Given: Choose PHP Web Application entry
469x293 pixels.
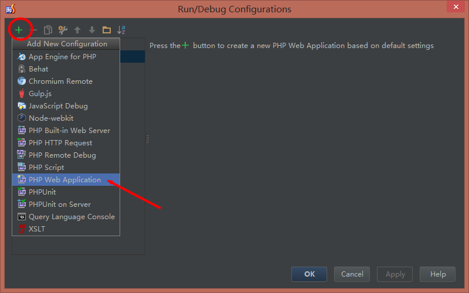Looking at the screenshot, I should (66, 180).
